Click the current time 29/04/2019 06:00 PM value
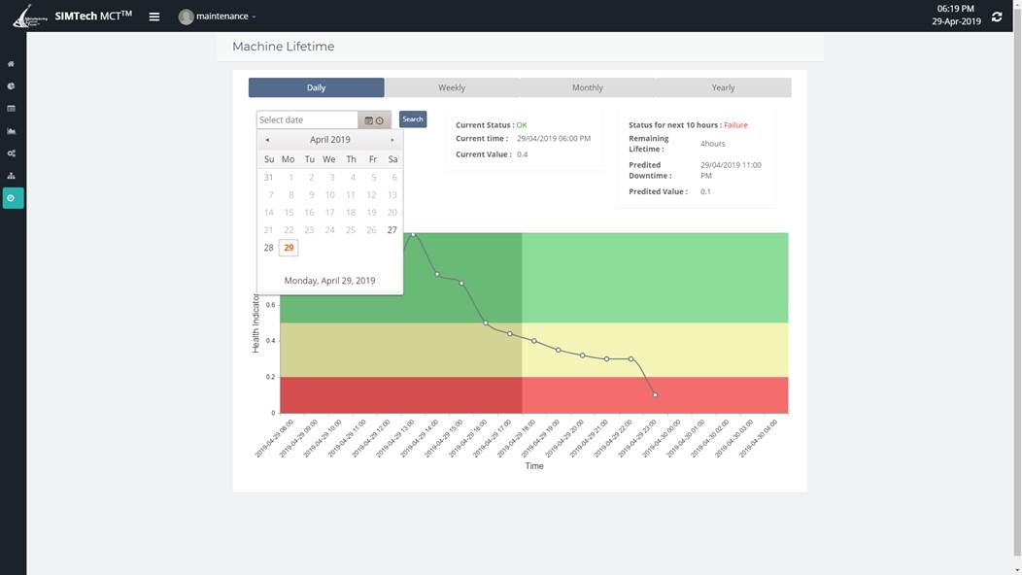This screenshot has height=575, width=1022. [x=554, y=138]
